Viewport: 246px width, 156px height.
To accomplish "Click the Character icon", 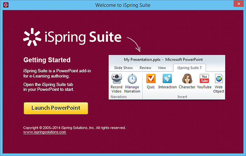I will 187,79.
